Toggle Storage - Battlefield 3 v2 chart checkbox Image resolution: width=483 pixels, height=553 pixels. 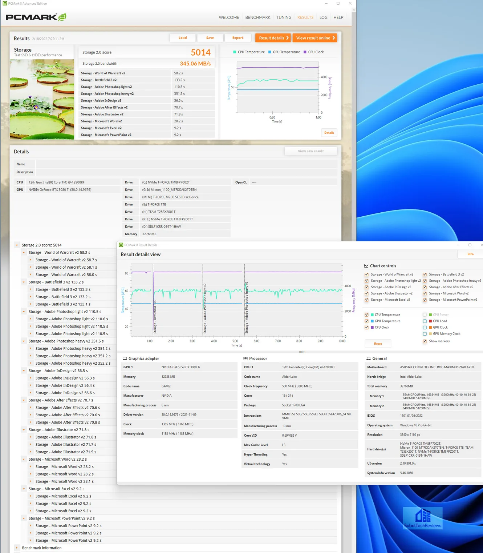pyautogui.click(x=425, y=275)
